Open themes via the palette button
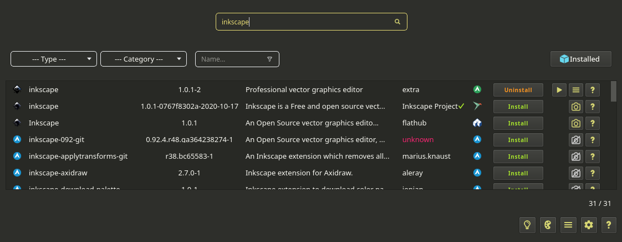The height and width of the screenshot is (242, 622). pyautogui.click(x=548, y=225)
